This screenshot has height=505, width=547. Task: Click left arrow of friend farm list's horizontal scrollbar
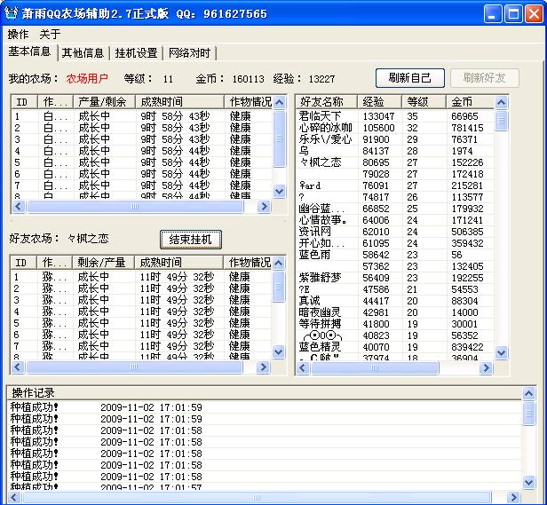tap(18, 366)
